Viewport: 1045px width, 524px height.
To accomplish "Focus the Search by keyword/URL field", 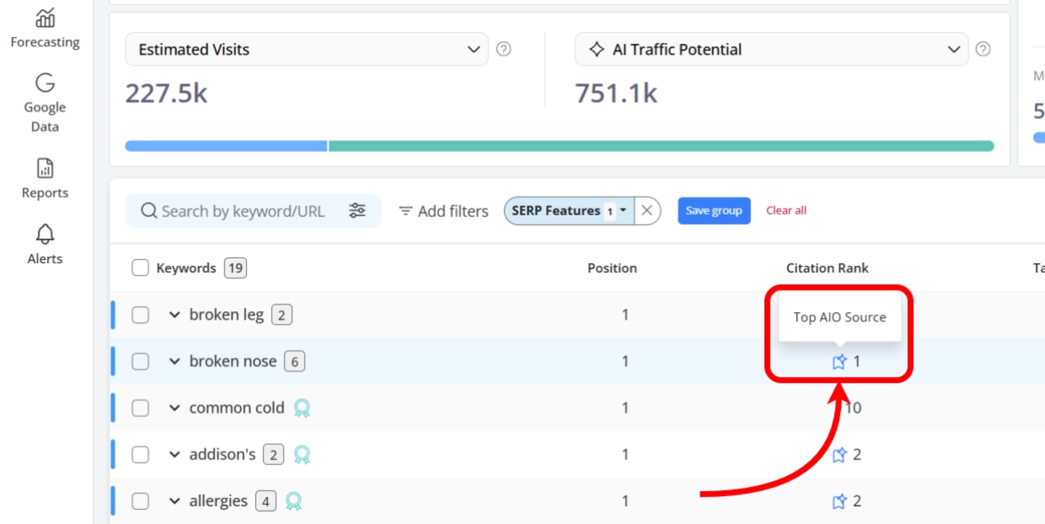I will point(243,211).
